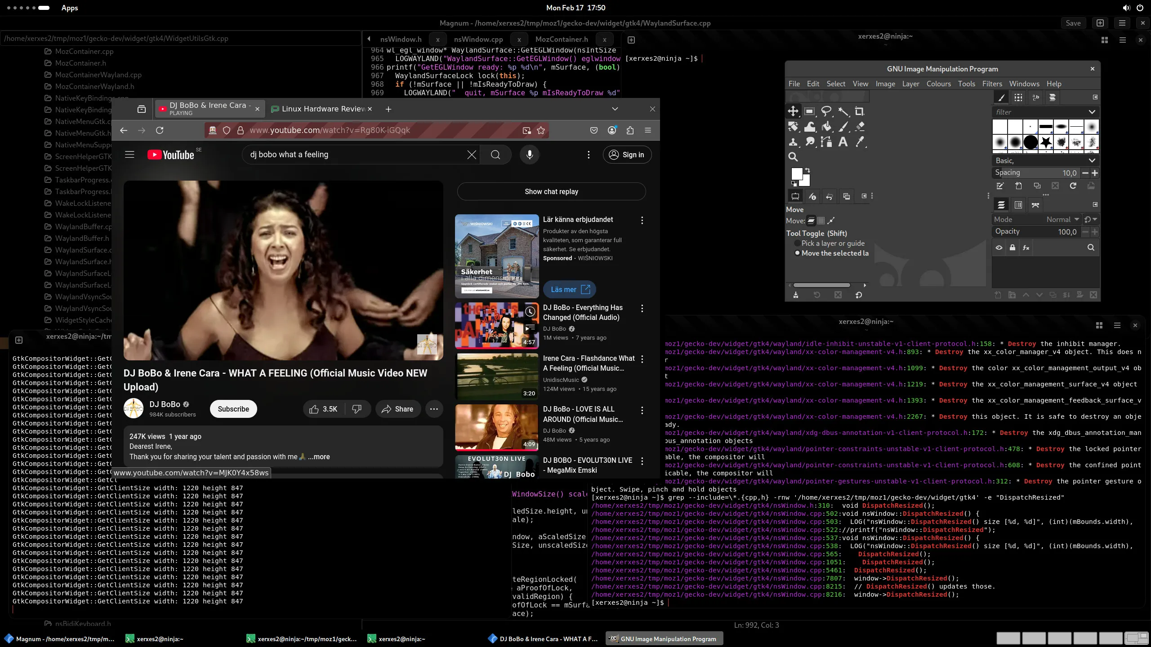The width and height of the screenshot is (1151, 647).
Task: Swap foreground and background colors in GIMP
Action: pyautogui.click(x=807, y=170)
